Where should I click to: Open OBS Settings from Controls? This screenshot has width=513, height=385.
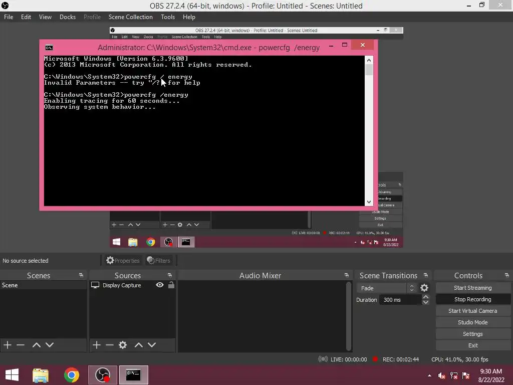point(473,334)
